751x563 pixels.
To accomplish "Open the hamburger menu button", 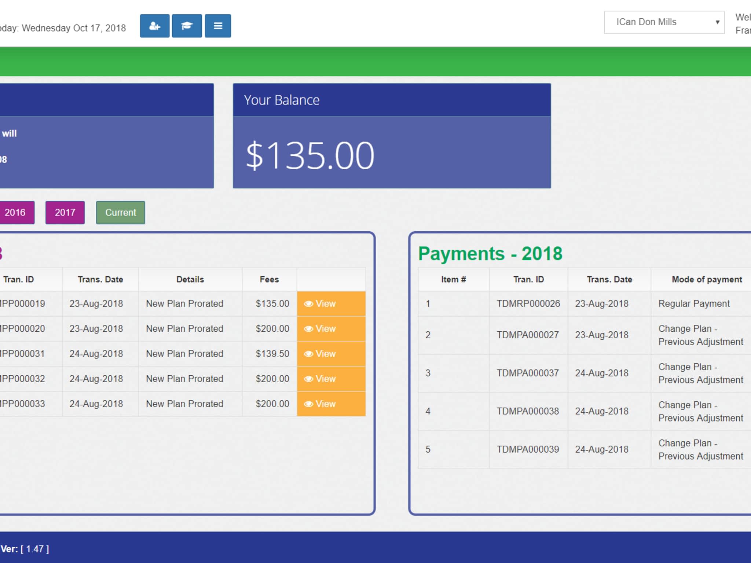I will (x=218, y=26).
